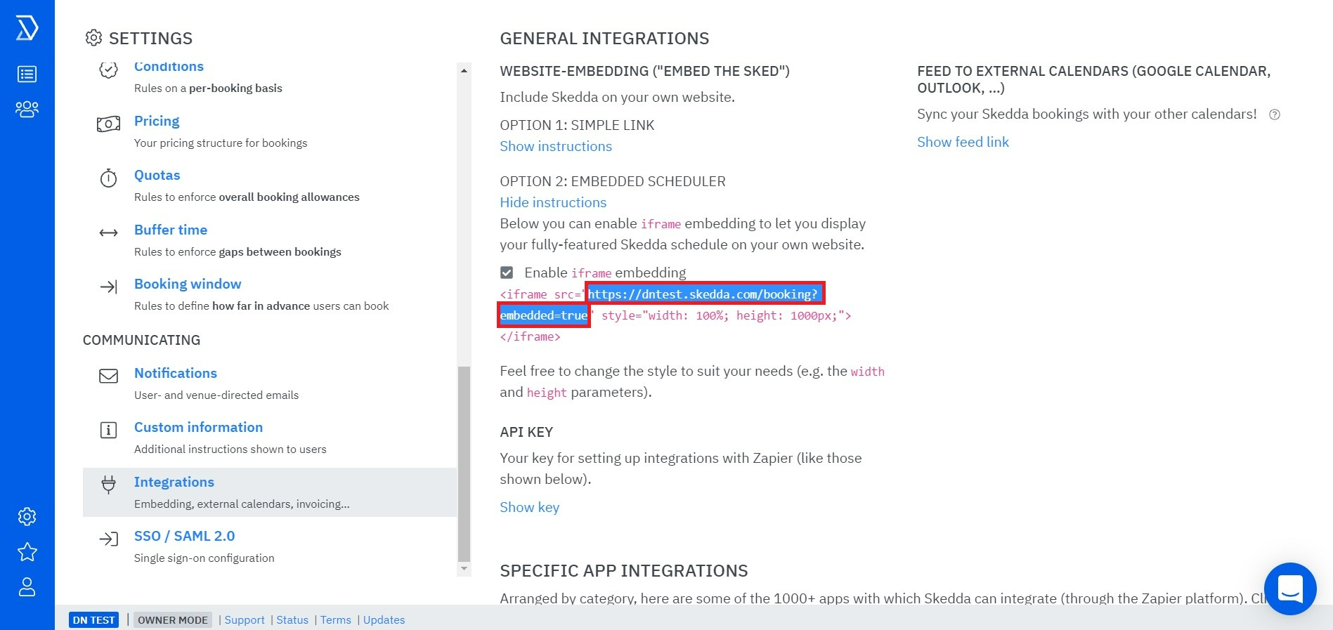Click the settings list scroll-up arrow
The height and width of the screenshot is (630, 1333).
[x=464, y=70]
